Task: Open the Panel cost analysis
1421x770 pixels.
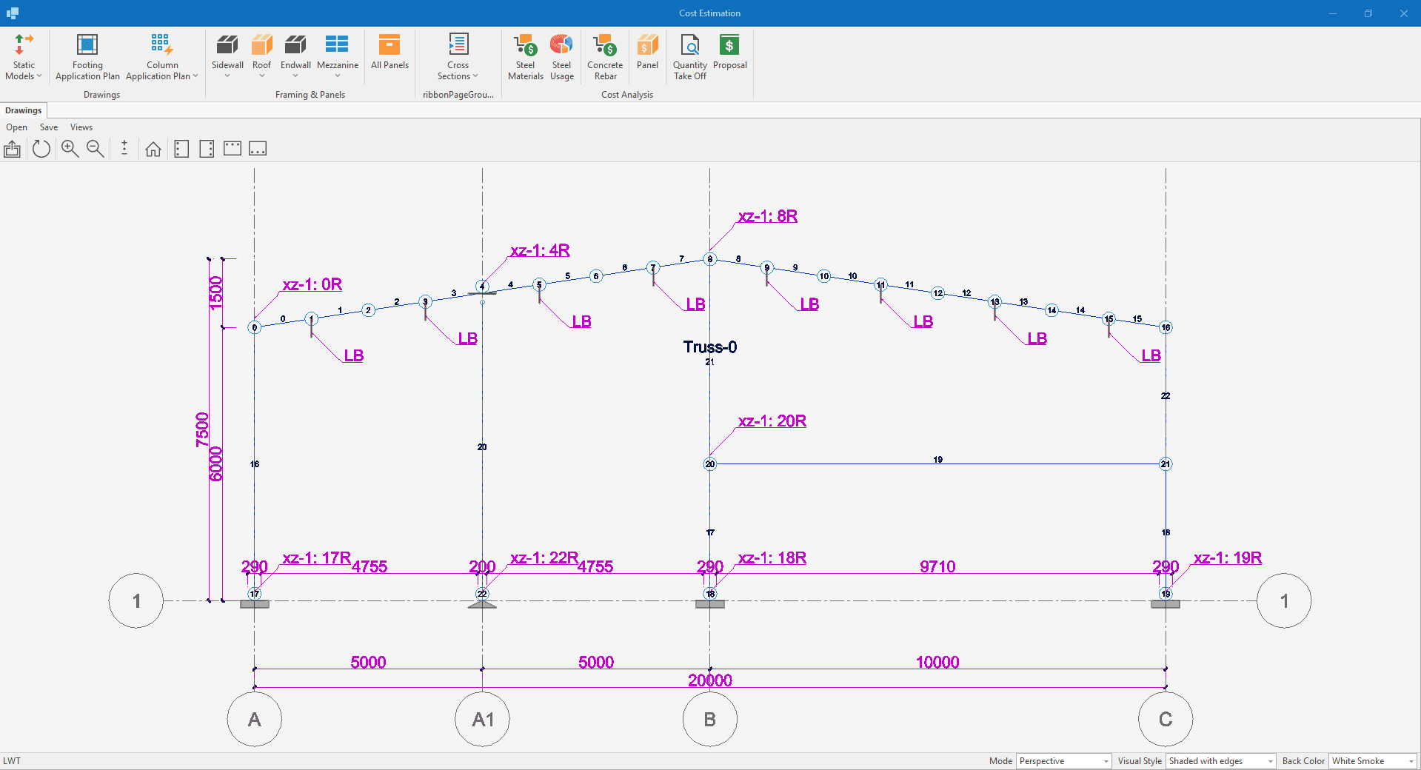Action: [x=647, y=52]
